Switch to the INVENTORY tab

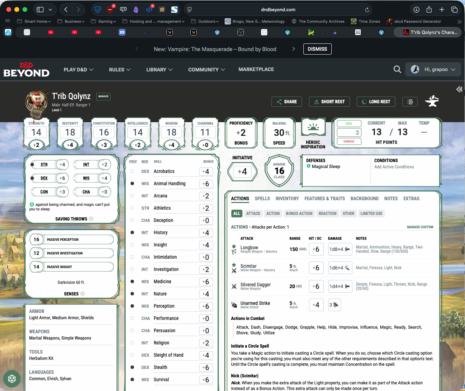click(x=287, y=198)
